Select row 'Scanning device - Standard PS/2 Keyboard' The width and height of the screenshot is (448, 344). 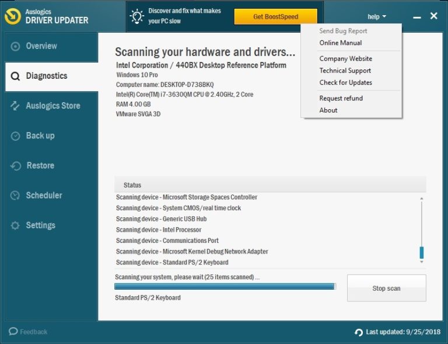click(172, 262)
